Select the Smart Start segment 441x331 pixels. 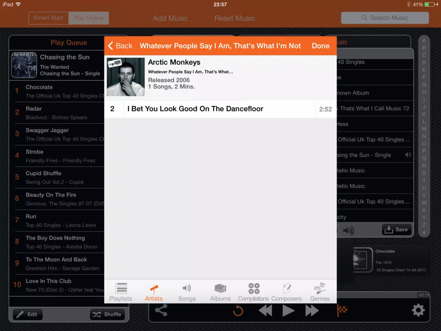(49, 18)
